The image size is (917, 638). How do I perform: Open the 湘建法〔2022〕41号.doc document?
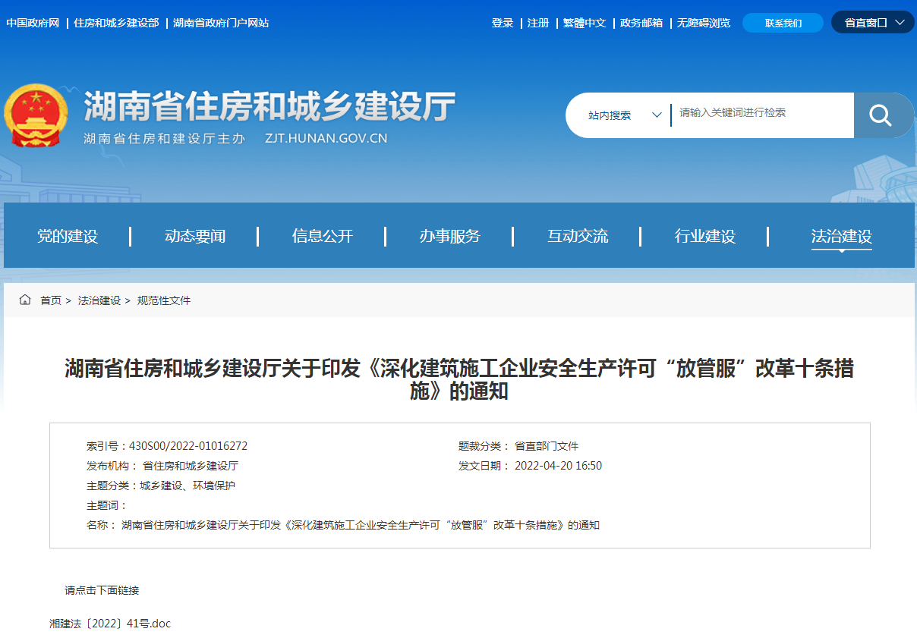pos(109,623)
